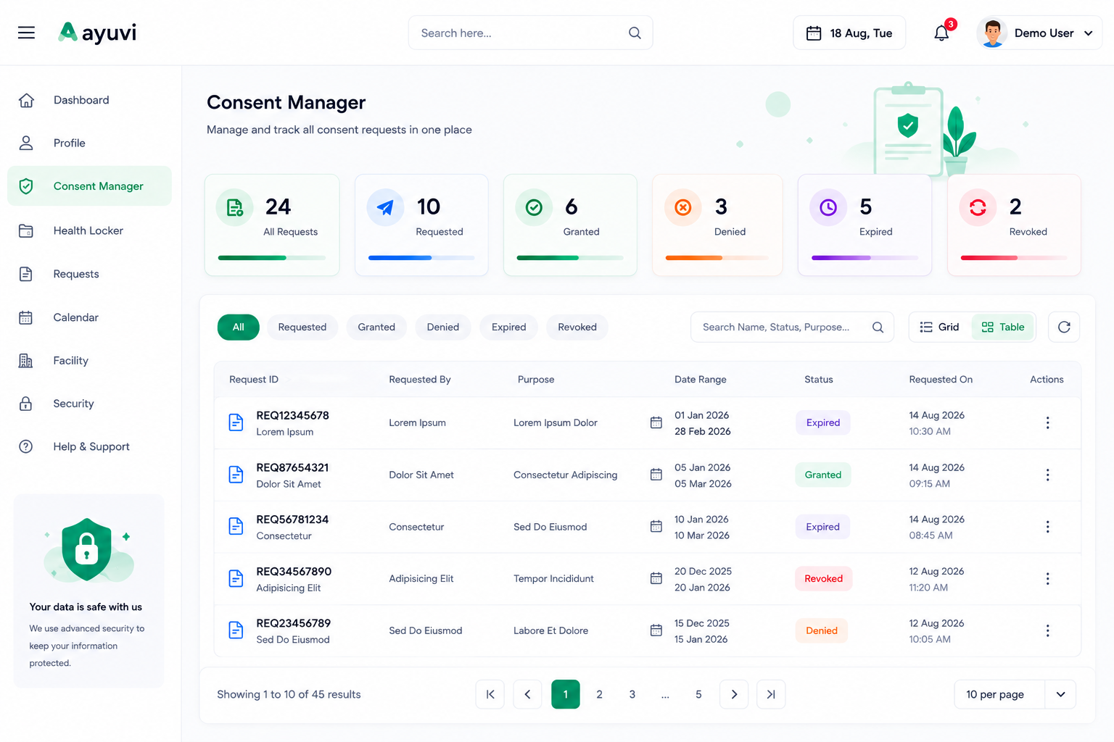The height and width of the screenshot is (742, 1114).
Task: Filter by the Granted tab
Action: coord(376,327)
